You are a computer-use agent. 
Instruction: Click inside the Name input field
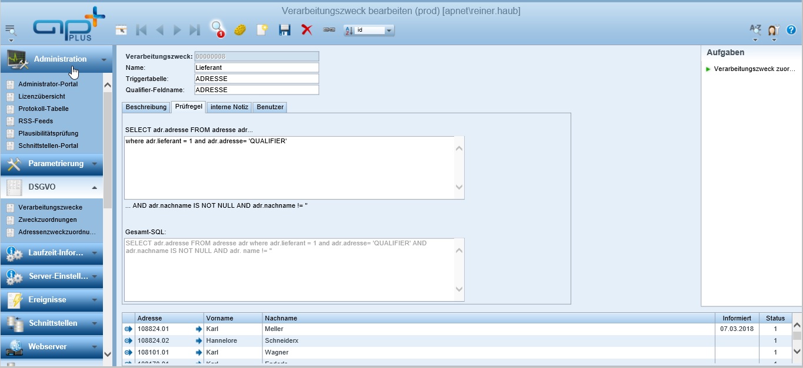pyautogui.click(x=256, y=67)
